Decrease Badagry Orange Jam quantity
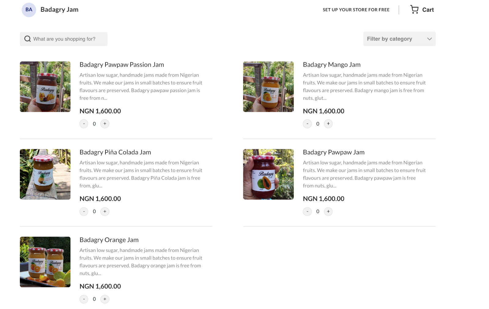The height and width of the screenshot is (309, 489). point(84,299)
